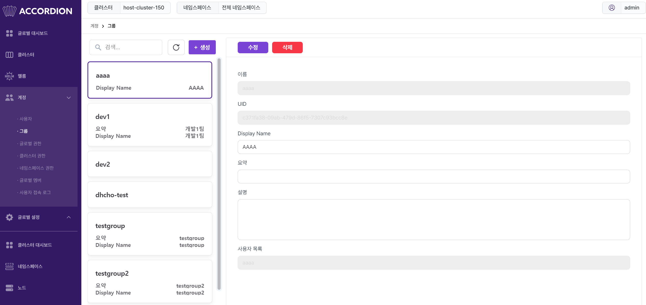
Task: Click the cluster columns icon in sidebar
Action: (x=9, y=55)
